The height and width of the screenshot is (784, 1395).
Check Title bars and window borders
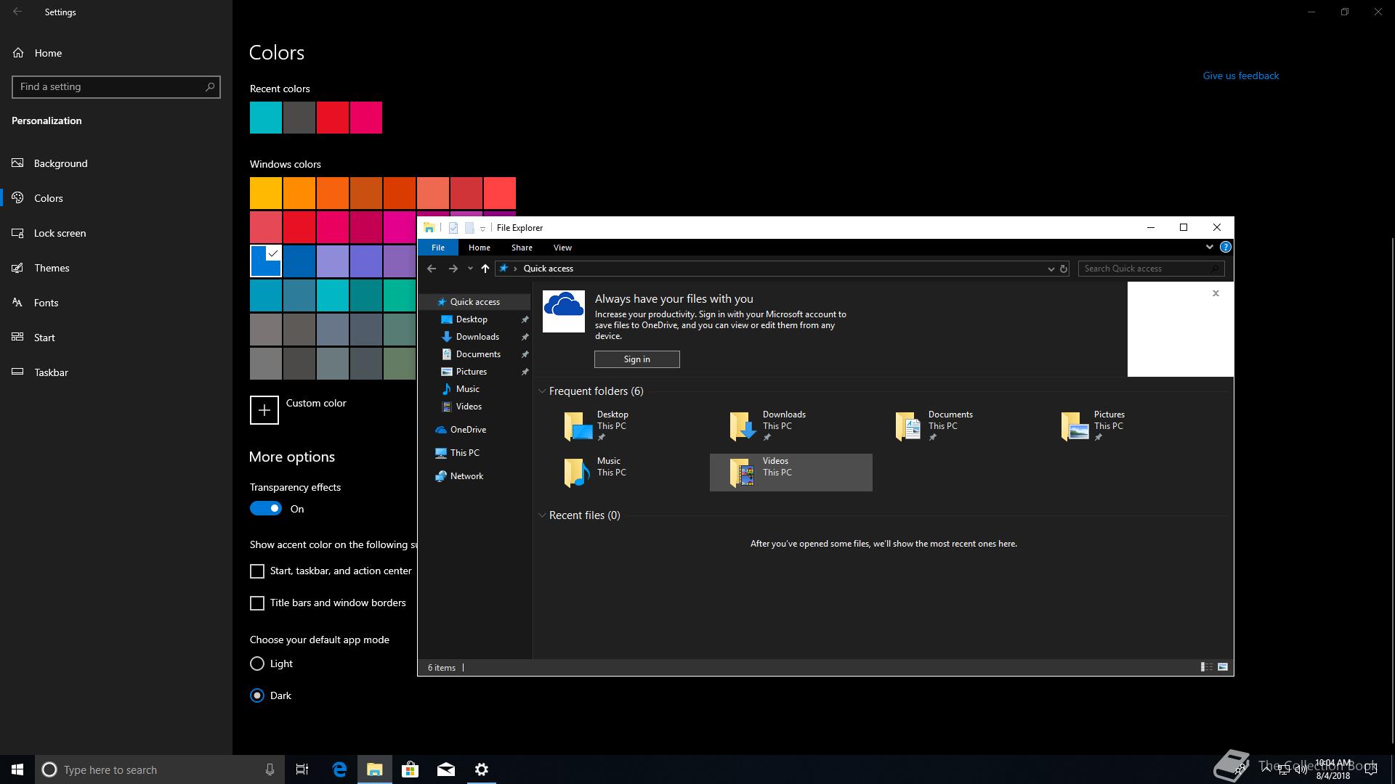257,603
